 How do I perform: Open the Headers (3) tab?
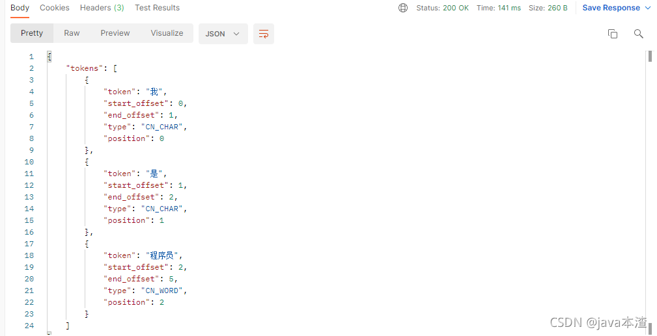102,8
